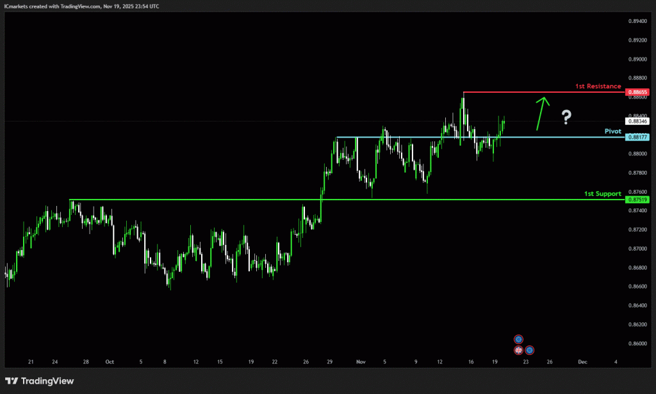Click the Nov label on time axis
This screenshot has width=656, height=394.
click(x=359, y=361)
